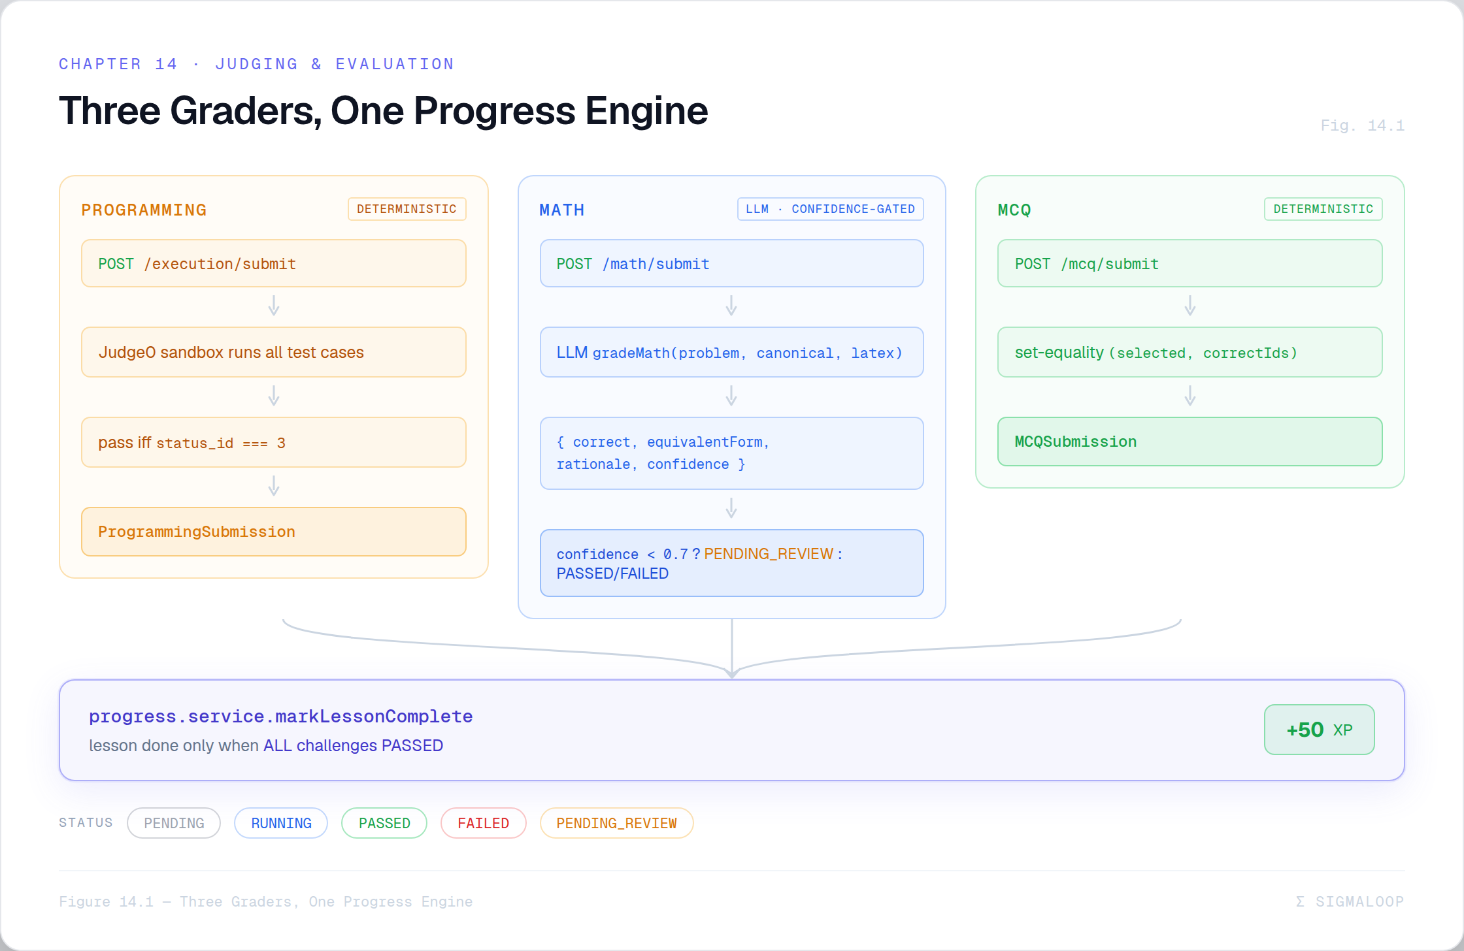This screenshot has width=1464, height=951.
Task: Click the PENDING_REVIEW status pill in legend
Action: 616,823
